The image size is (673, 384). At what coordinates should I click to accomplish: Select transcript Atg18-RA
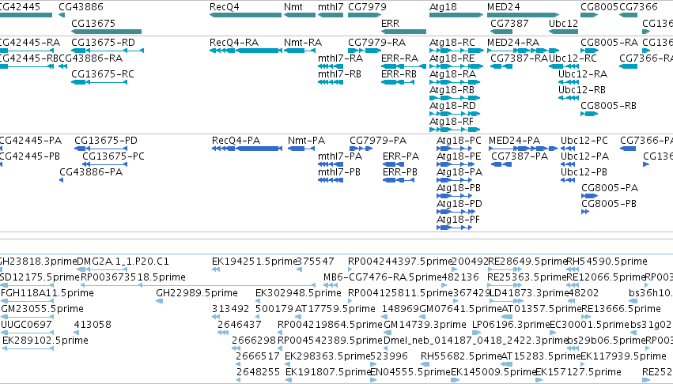tap(455, 82)
